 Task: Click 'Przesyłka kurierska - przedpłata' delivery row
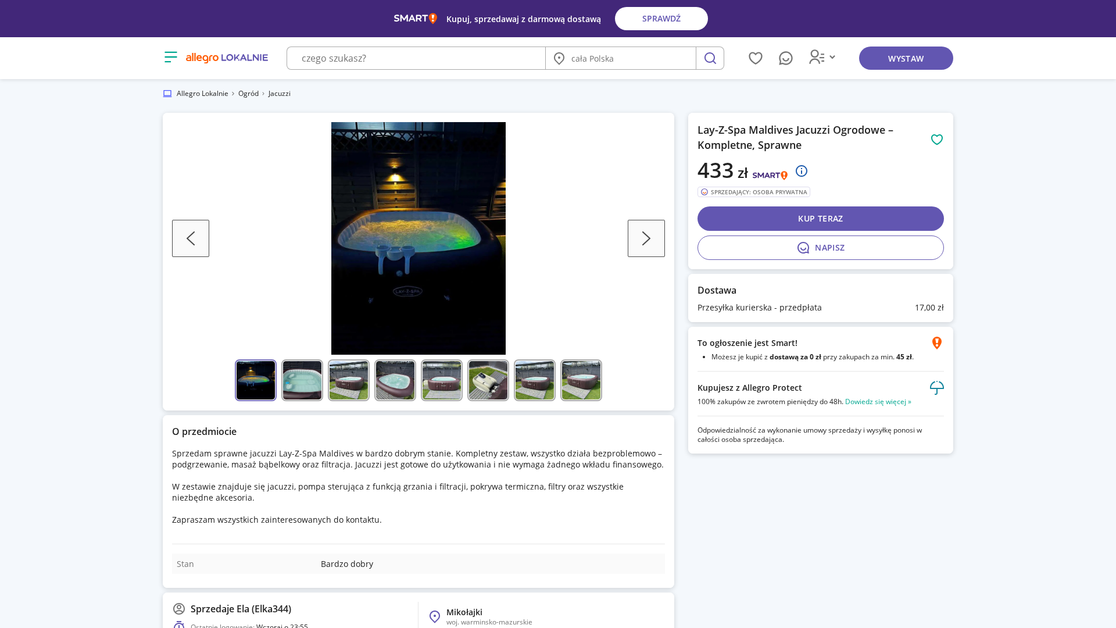(820, 308)
